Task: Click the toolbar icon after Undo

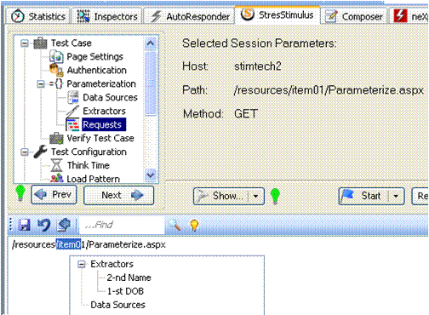Action: [x=64, y=225]
